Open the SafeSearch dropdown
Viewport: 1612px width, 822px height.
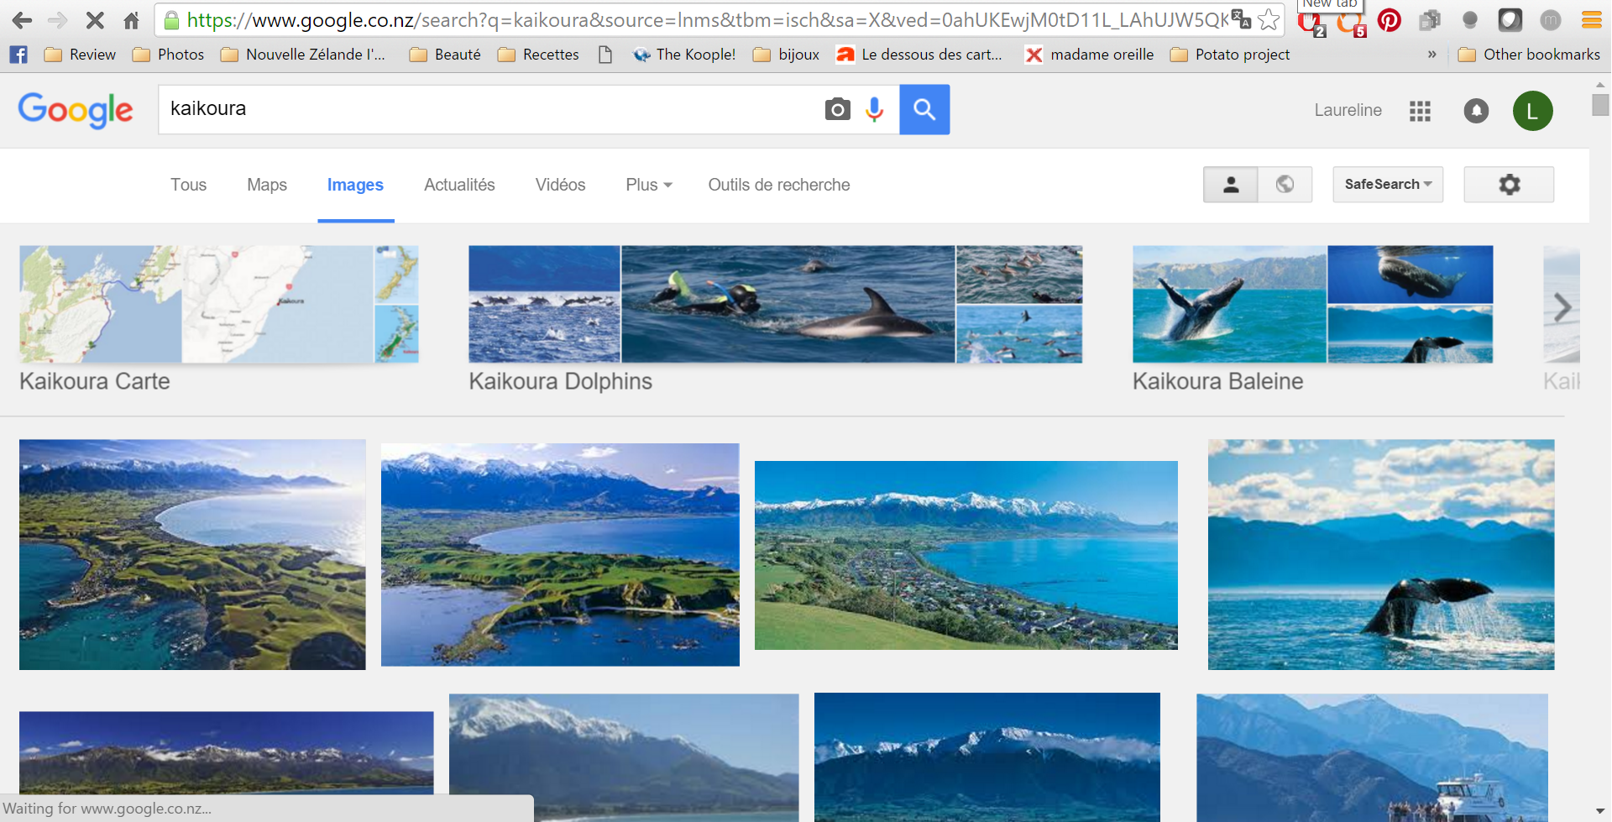[1388, 185]
